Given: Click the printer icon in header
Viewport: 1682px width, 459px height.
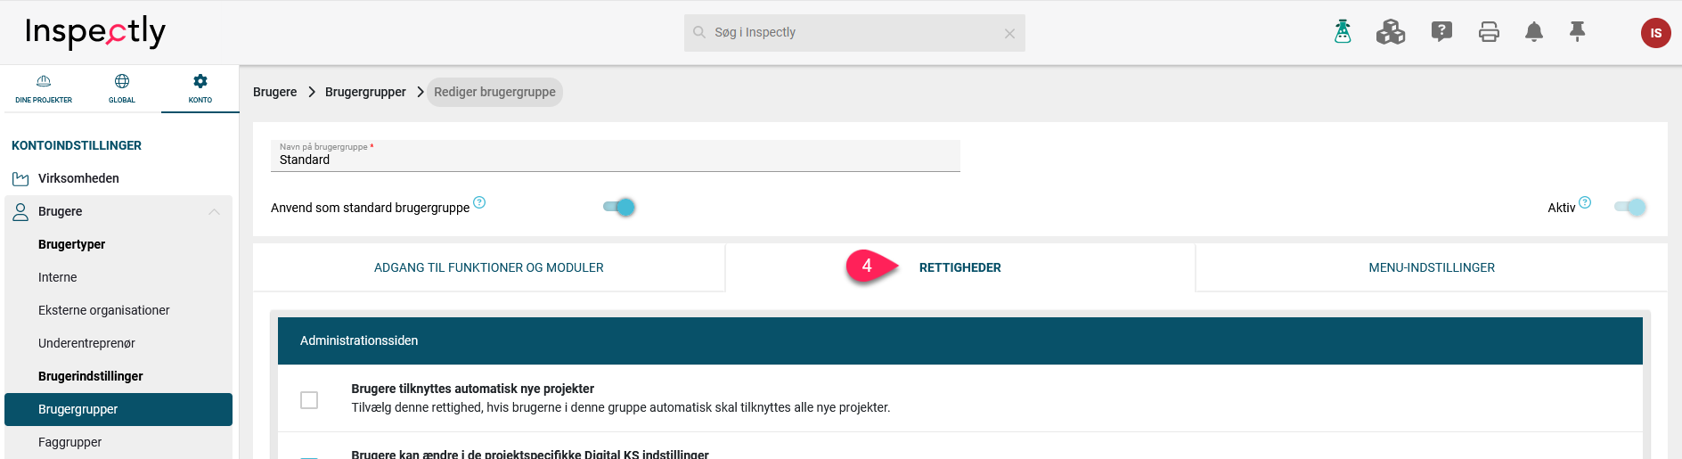Looking at the screenshot, I should [1489, 32].
